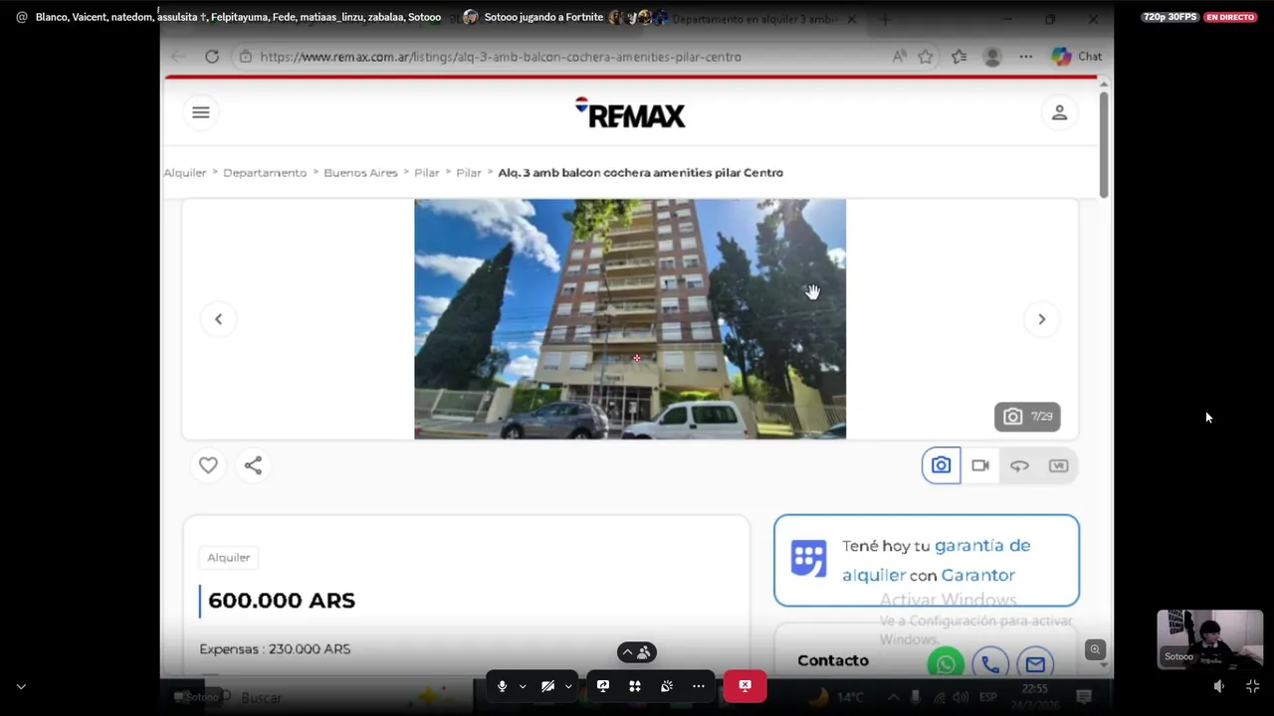Open the browser favorites list icon

point(958,57)
